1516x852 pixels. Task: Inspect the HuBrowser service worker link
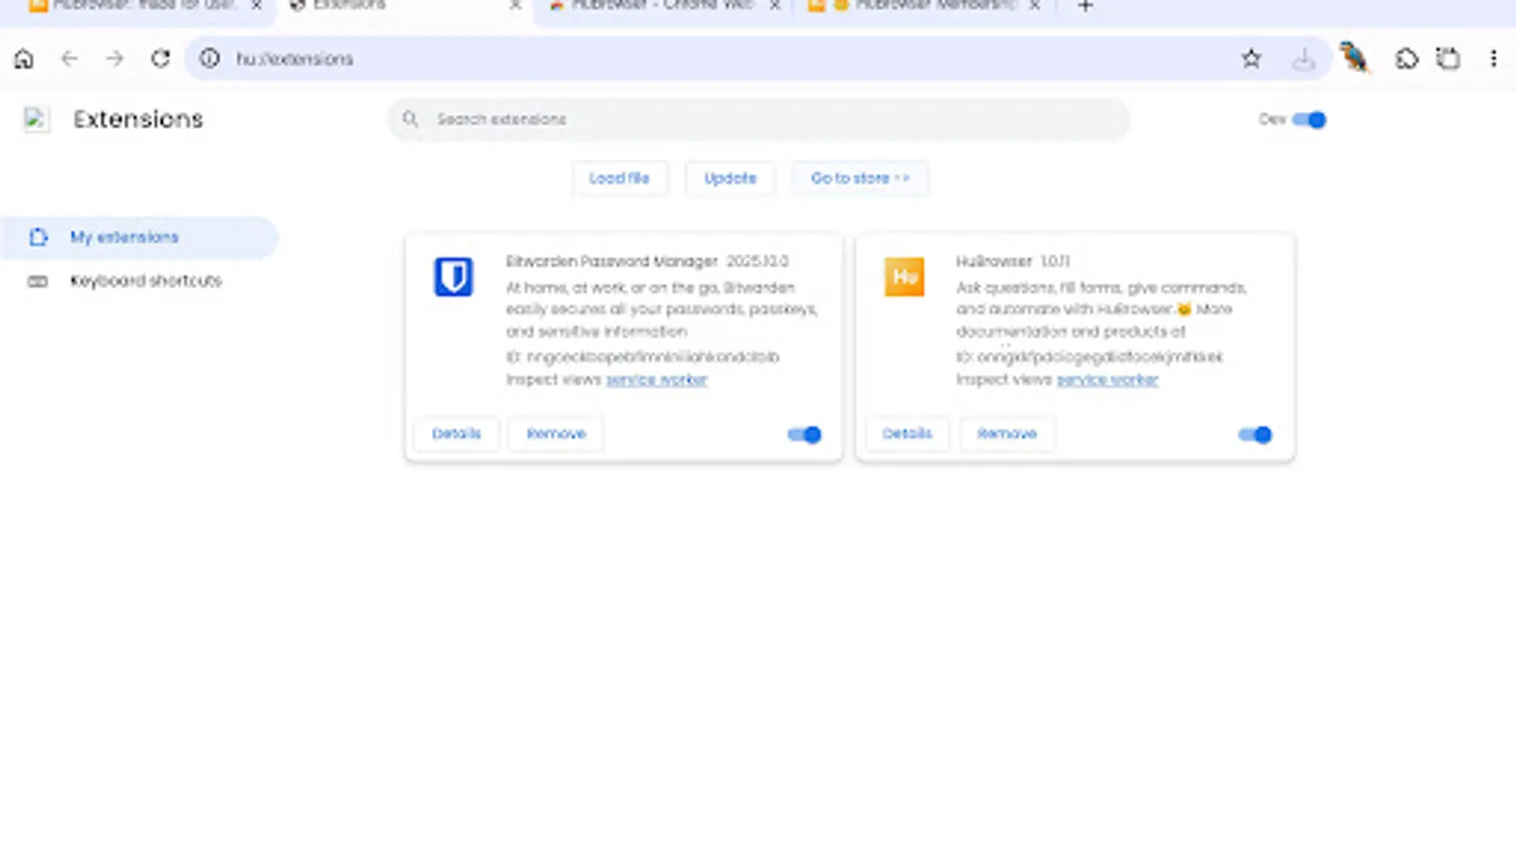(1107, 380)
